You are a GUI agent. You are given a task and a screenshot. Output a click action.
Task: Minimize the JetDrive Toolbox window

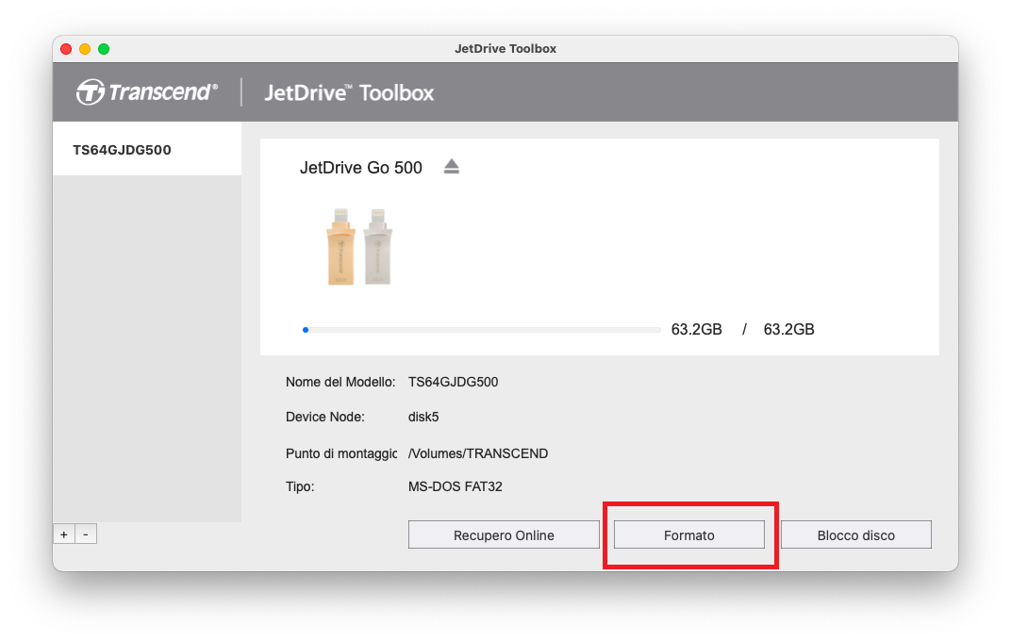85,49
